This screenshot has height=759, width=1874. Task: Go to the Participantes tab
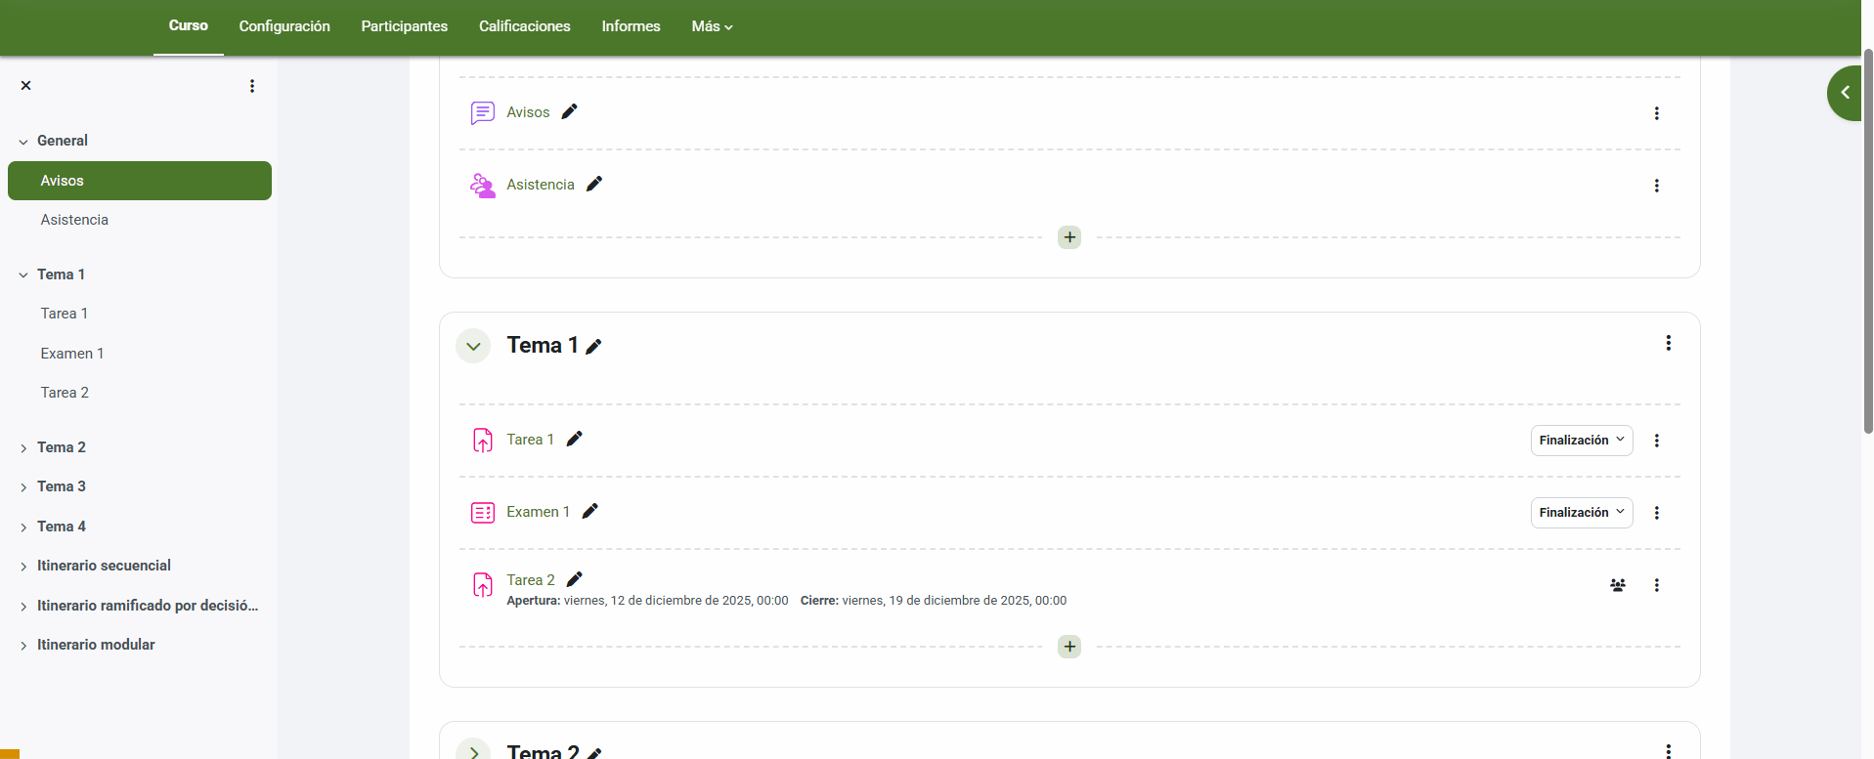point(404,26)
